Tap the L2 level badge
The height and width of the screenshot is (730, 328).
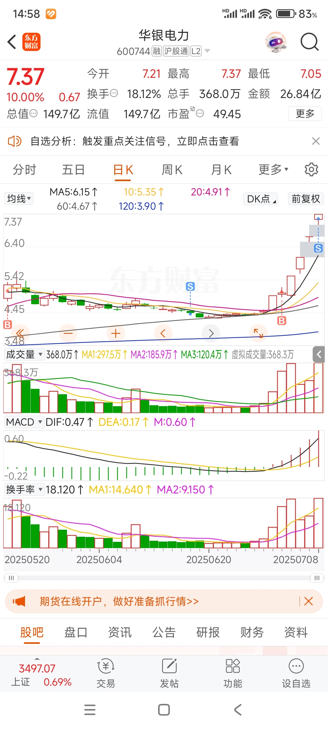click(196, 51)
